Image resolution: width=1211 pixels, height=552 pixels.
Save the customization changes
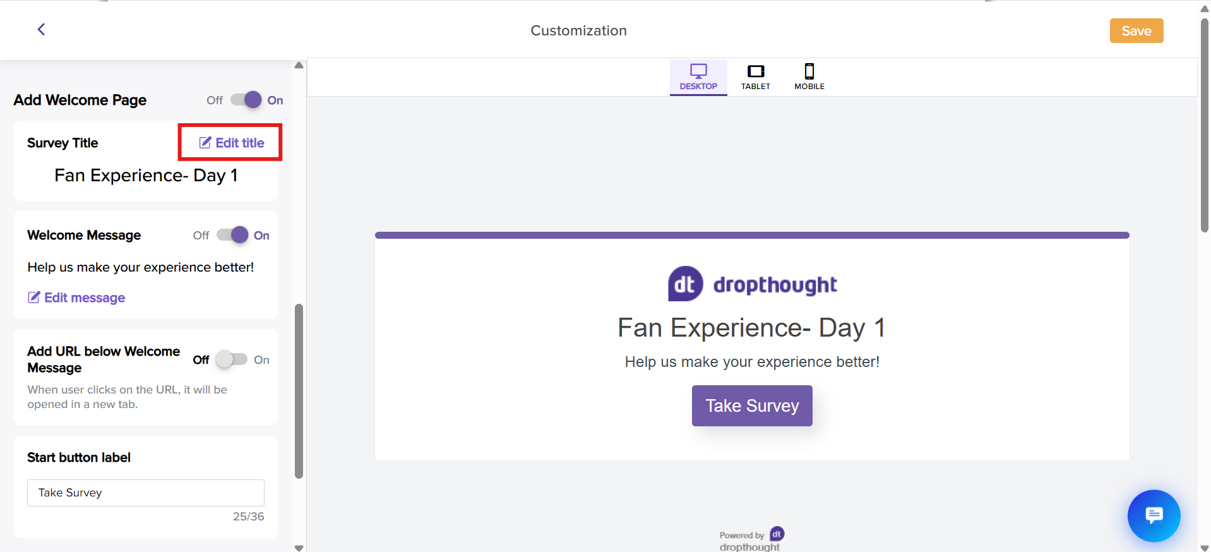1136,31
